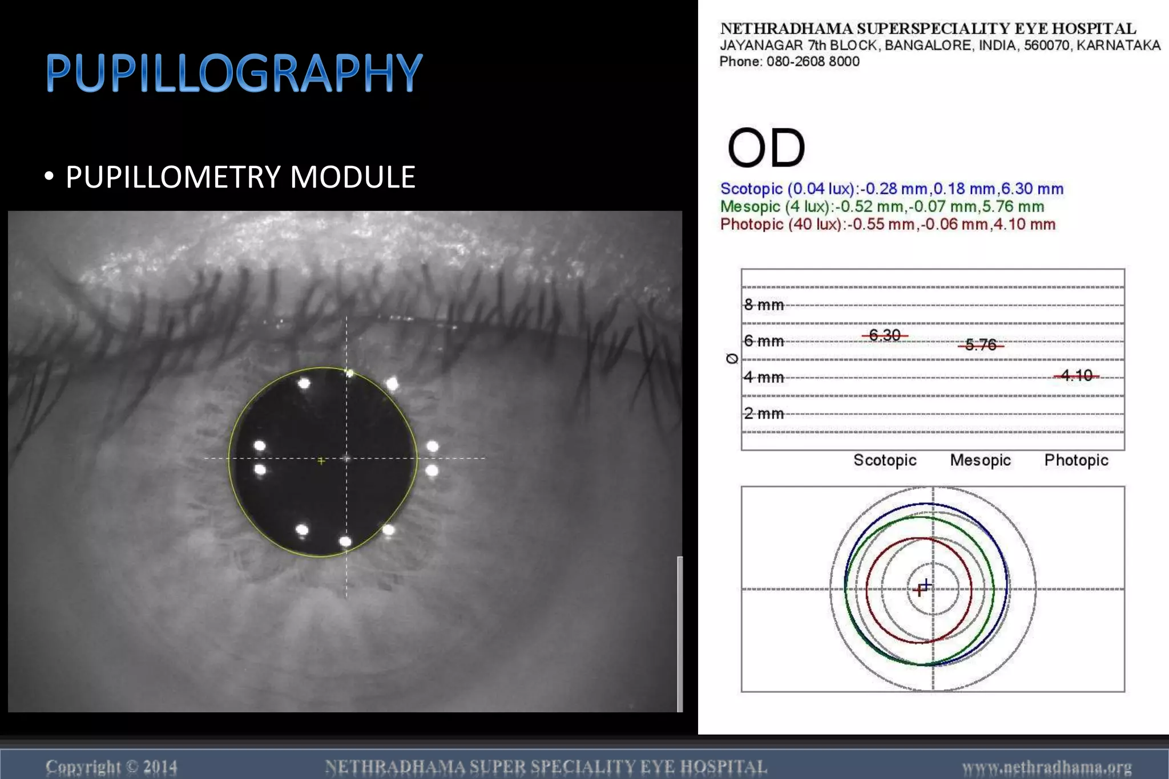The image size is (1169, 779).
Task: Click the 8 mm gridline label
Action: (764, 305)
